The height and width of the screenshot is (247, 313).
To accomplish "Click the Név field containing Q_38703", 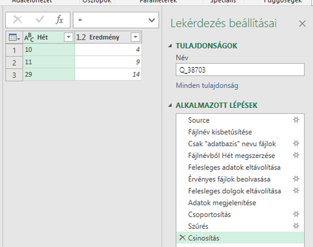I will point(240,70).
